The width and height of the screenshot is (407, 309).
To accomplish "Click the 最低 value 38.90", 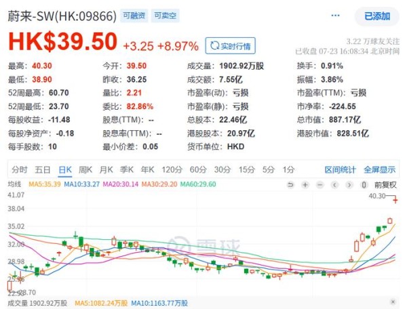I will point(42,79).
